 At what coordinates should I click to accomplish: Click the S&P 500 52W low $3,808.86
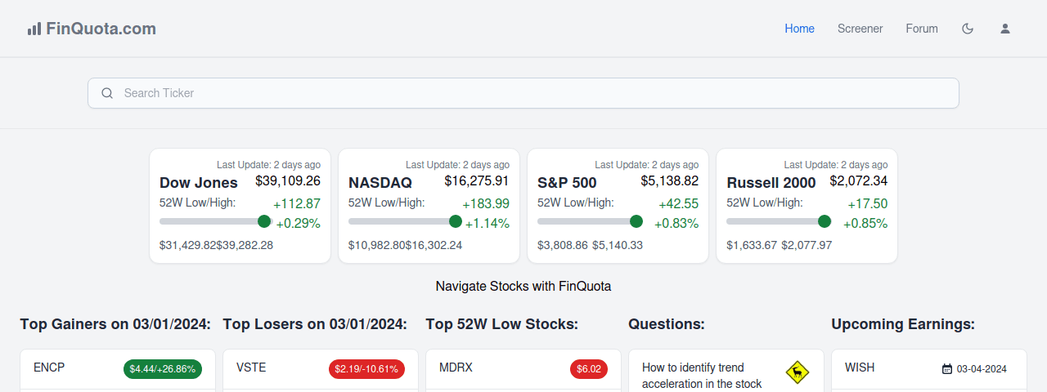[x=563, y=245]
